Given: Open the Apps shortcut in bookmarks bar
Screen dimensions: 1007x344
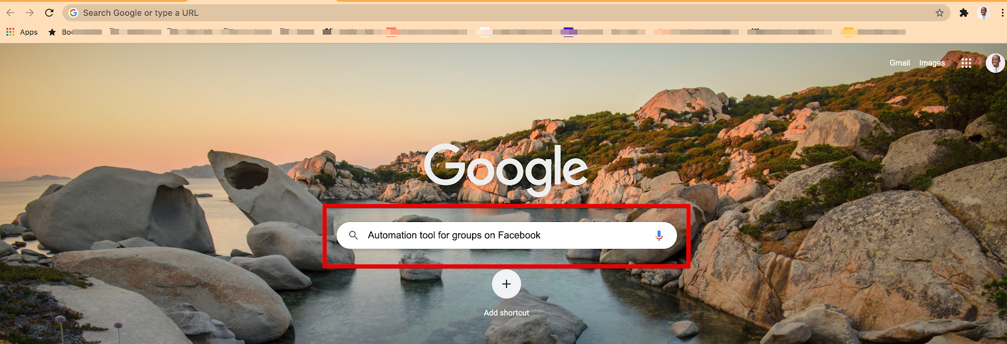Looking at the screenshot, I should point(22,32).
